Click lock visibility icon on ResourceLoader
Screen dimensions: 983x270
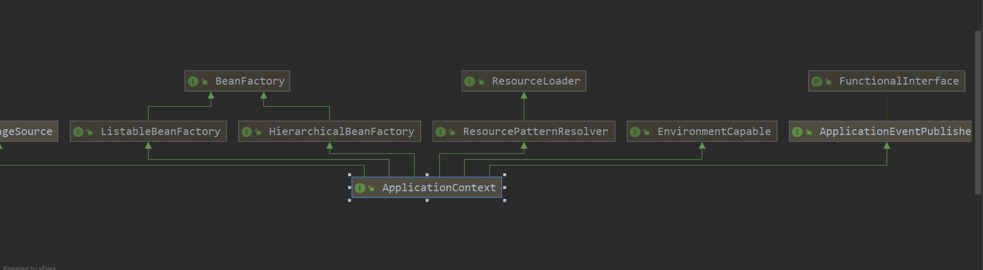(x=481, y=81)
